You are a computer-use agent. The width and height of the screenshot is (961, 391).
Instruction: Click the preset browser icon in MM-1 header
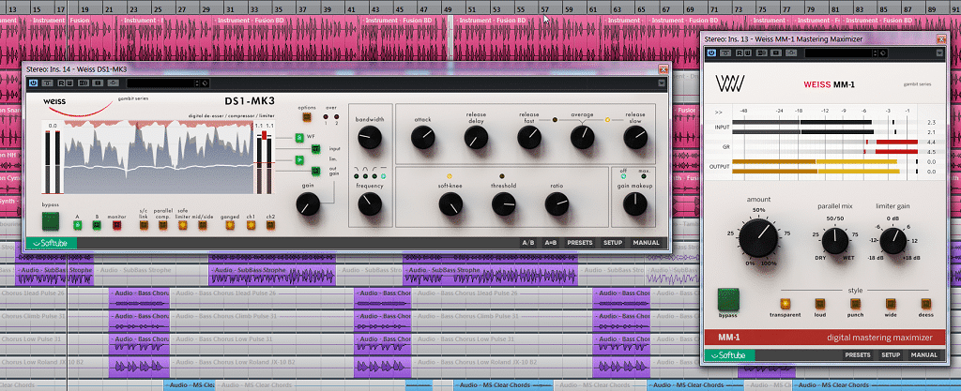coord(883,53)
